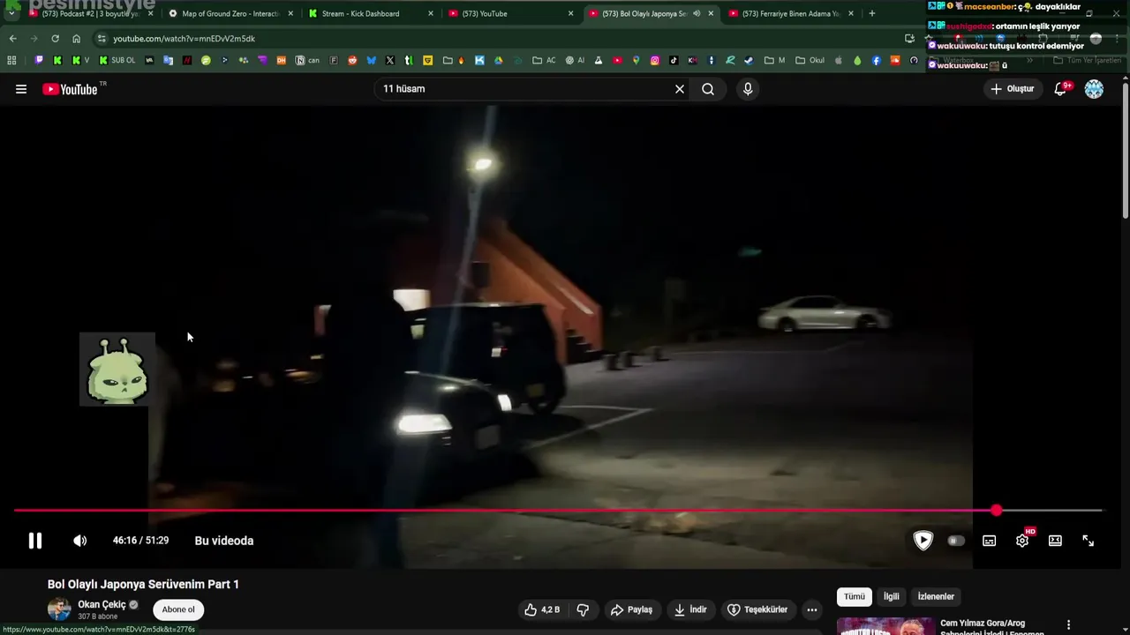Open the 'SUB OL' Kick bookmark

coord(117,61)
